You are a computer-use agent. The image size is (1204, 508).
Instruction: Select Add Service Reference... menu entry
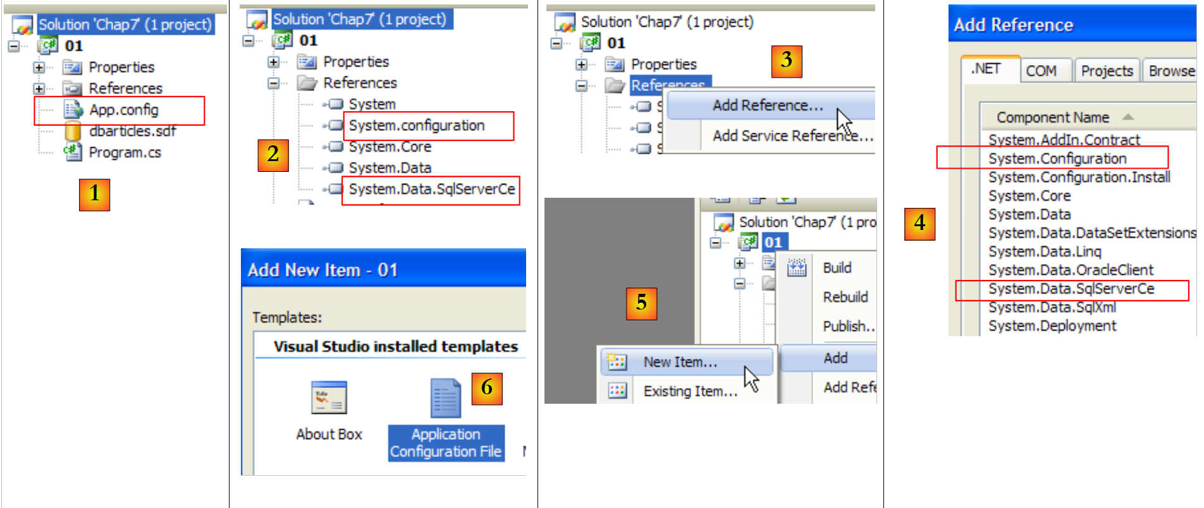792,136
